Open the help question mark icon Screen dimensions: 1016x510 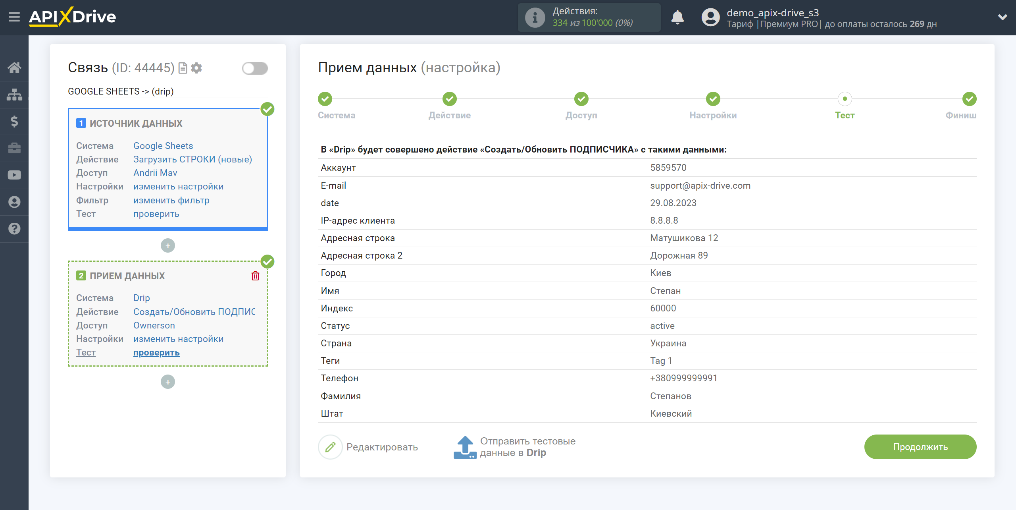click(14, 229)
